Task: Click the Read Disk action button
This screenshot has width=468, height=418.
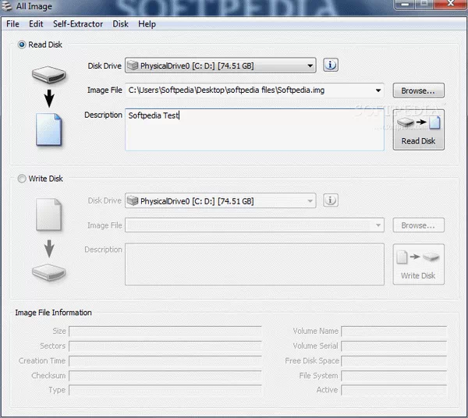Action: (418, 129)
